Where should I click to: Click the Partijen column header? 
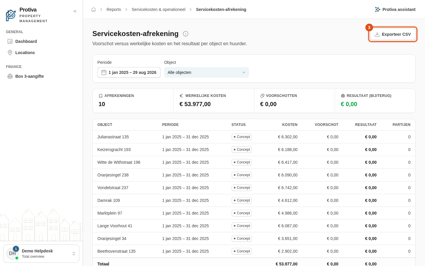click(x=401, y=125)
